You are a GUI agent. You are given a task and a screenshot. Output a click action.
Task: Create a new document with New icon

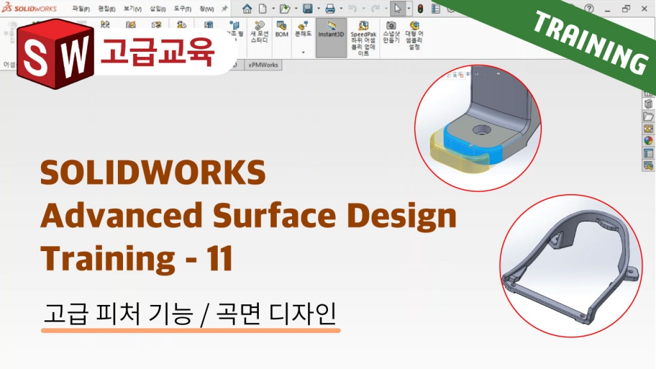point(263,8)
